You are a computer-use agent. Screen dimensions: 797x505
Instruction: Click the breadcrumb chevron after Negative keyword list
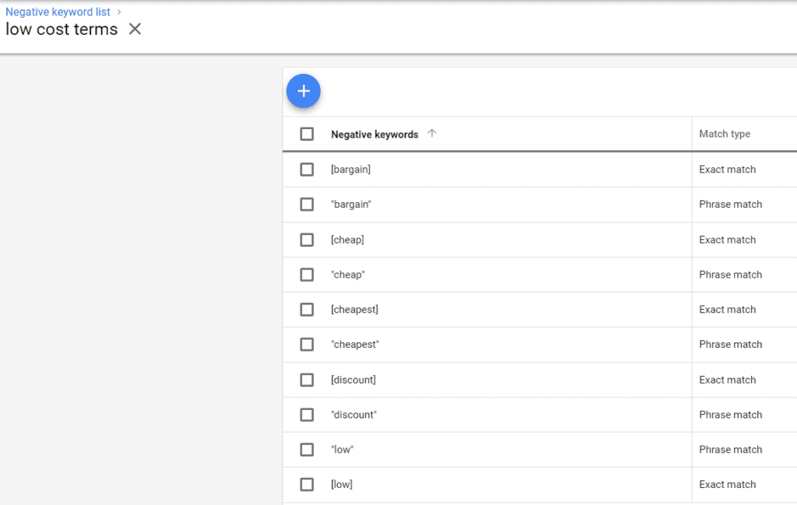point(119,12)
